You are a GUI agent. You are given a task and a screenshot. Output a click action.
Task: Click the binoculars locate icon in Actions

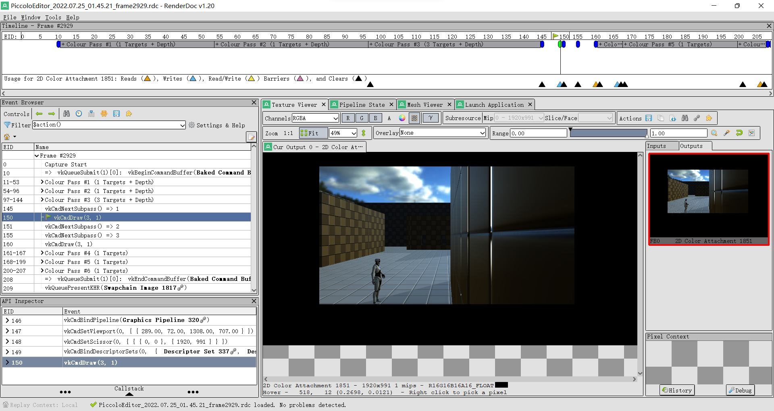685,118
